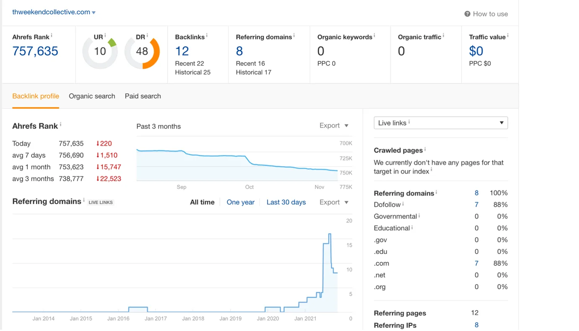Select the One year chart range

click(241, 202)
